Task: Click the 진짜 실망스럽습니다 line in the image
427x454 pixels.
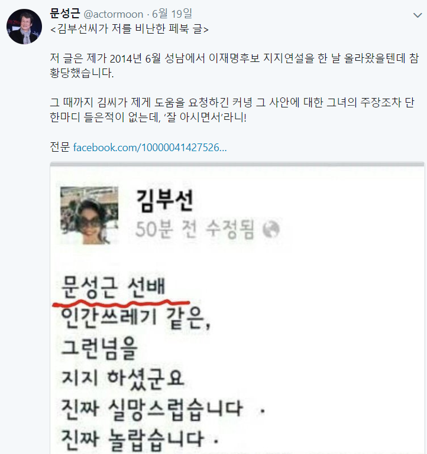Action: [x=163, y=409]
